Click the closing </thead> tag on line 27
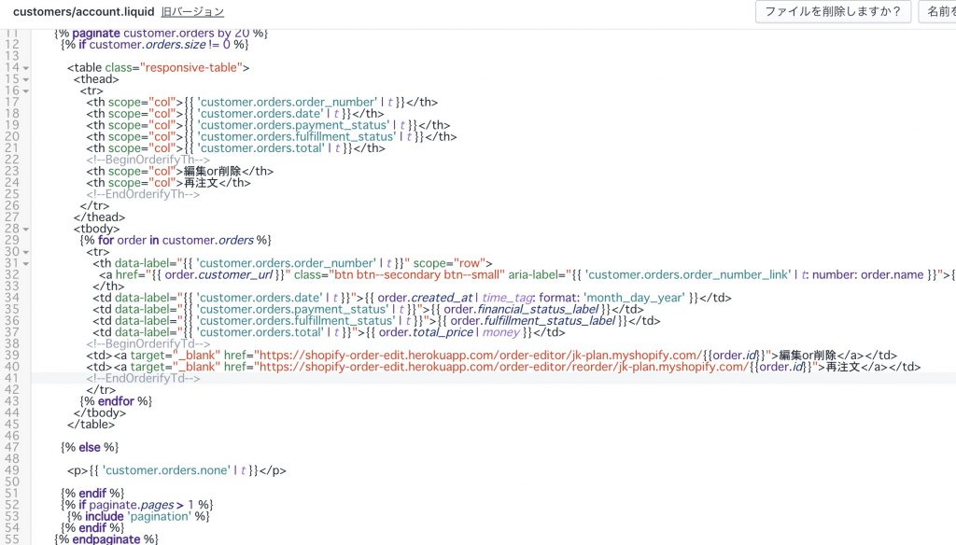Screen dimensions: 956x545 click(x=99, y=217)
